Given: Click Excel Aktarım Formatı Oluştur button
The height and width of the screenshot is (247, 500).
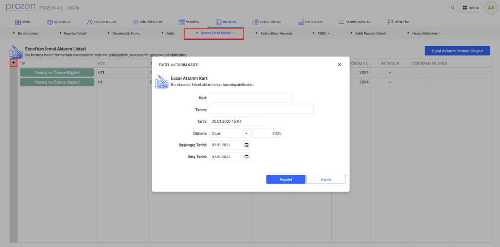Looking at the screenshot, I should (x=457, y=51).
